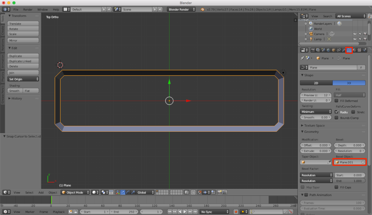
Task: Enable the Fill Deformed checkbox
Action: pos(337,101)
